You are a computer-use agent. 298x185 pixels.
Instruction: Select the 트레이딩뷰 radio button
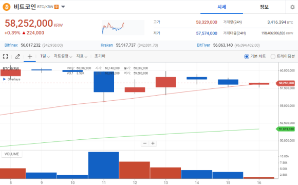click(273, 57)
